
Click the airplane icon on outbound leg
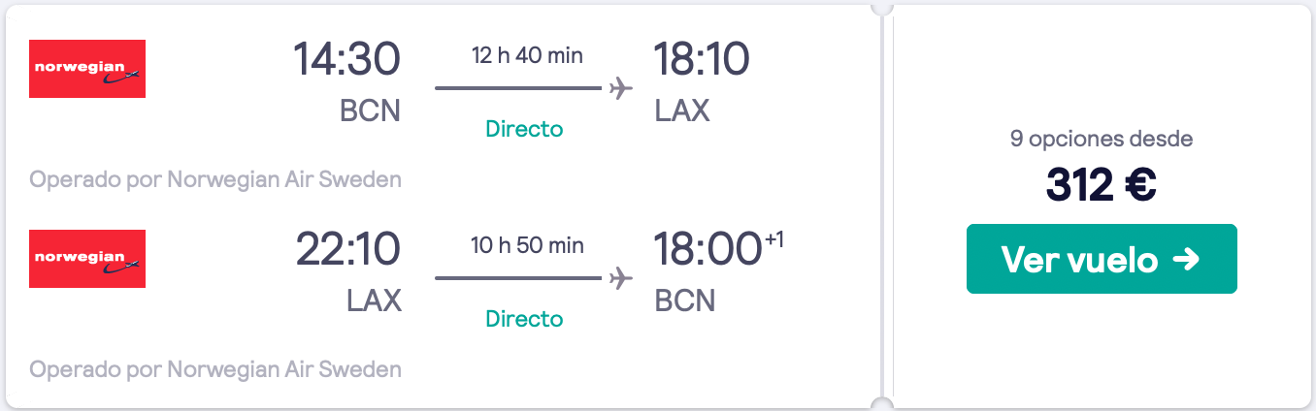click(x=620, y=88)
